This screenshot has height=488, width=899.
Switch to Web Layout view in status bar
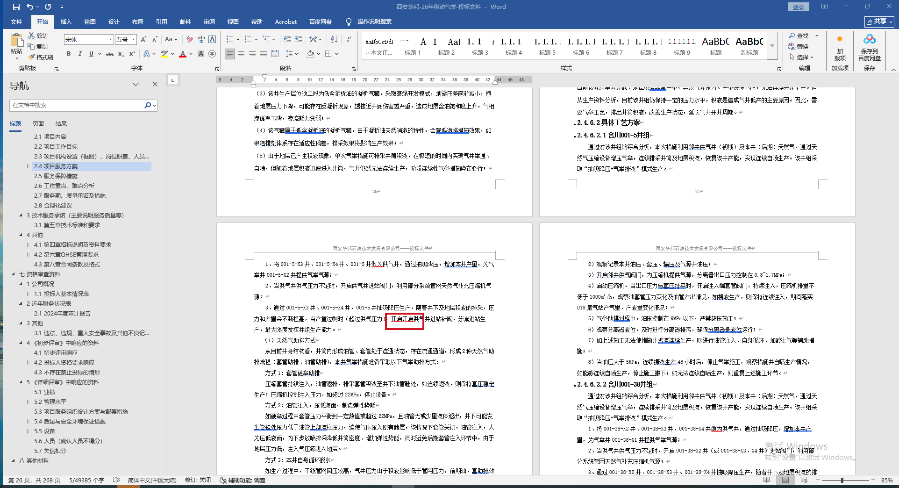click(804, 480)
